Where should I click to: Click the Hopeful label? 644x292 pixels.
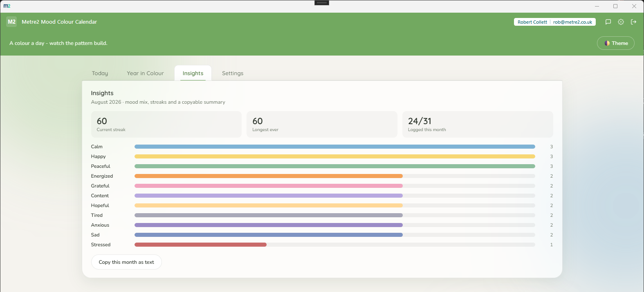[x=100, y=205]
